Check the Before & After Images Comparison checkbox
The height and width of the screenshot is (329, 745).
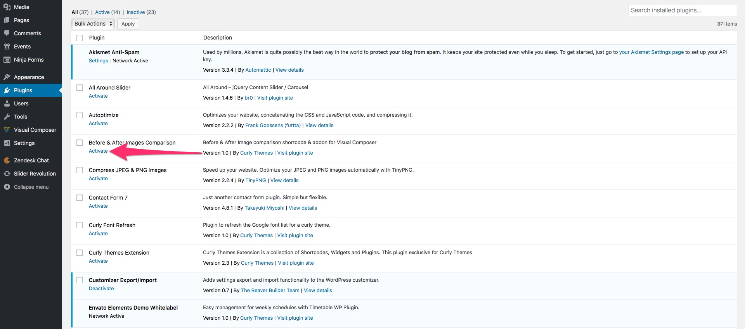[x=80, y=143]
